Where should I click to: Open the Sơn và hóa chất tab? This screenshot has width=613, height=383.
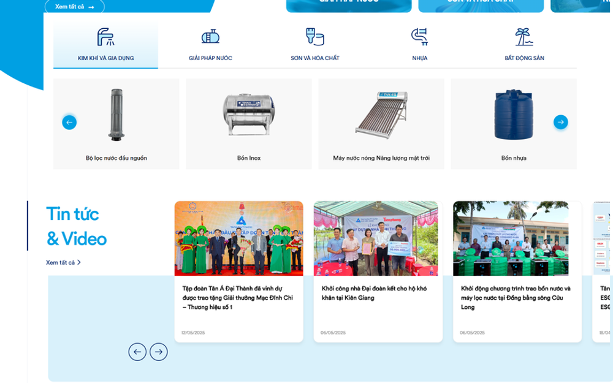point(314,45)
